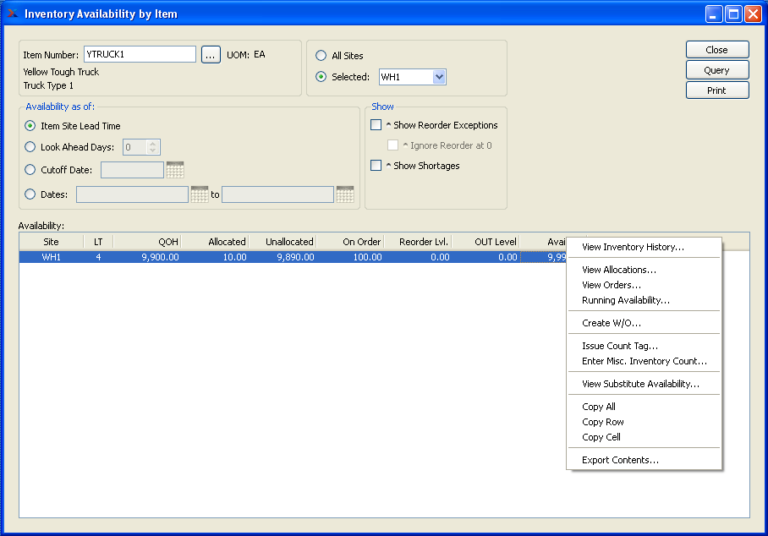Click the Print button
The image size is (768, 536).
point(716,90)
